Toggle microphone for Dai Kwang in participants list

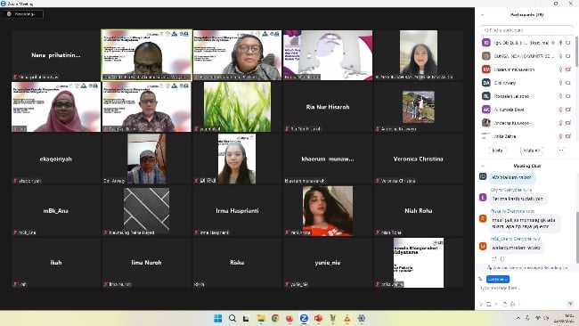(x=560, y=83)
